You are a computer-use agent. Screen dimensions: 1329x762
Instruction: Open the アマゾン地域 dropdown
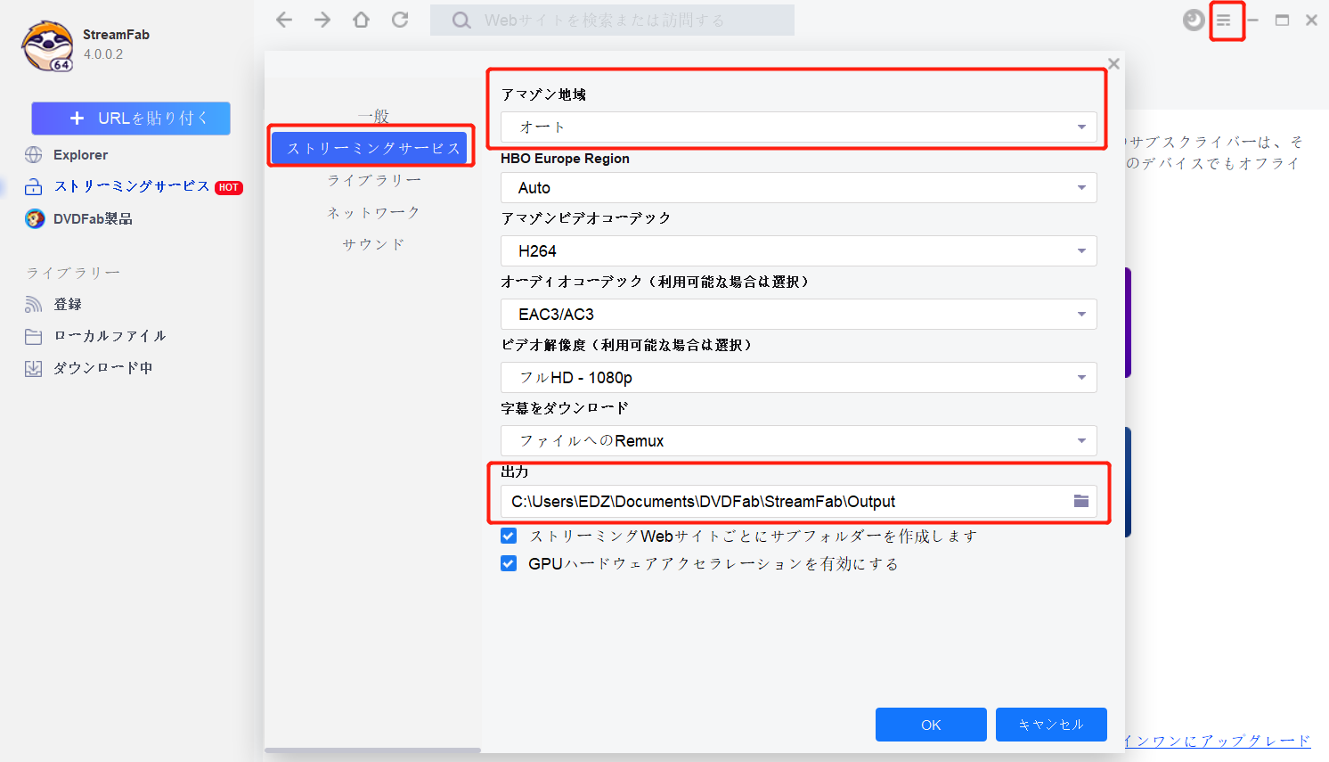pyautogui.click(x=798, y=127)
